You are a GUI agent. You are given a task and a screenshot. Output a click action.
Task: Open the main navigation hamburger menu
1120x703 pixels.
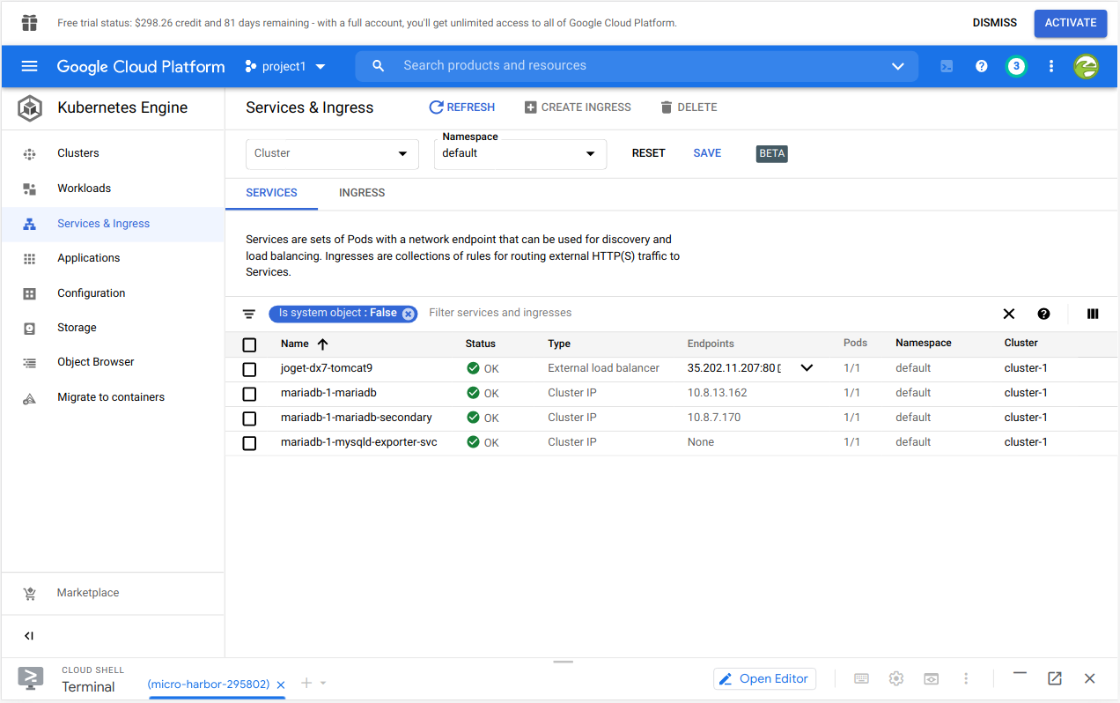30,66
